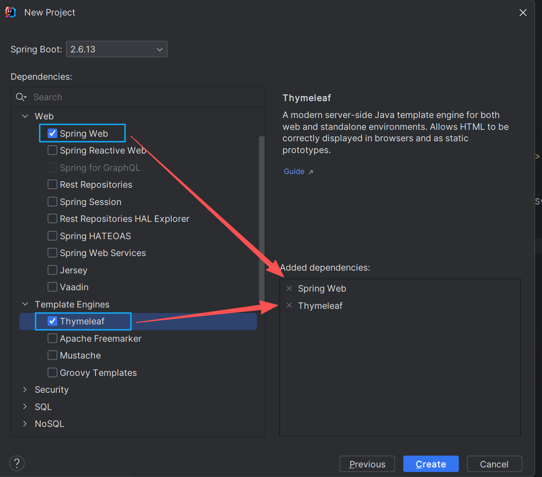This screenshot has width=542, height=477.
Task: Click 'Spring Web' in added dependencies list
Action: pyautogui.click(x=322, y=288)
